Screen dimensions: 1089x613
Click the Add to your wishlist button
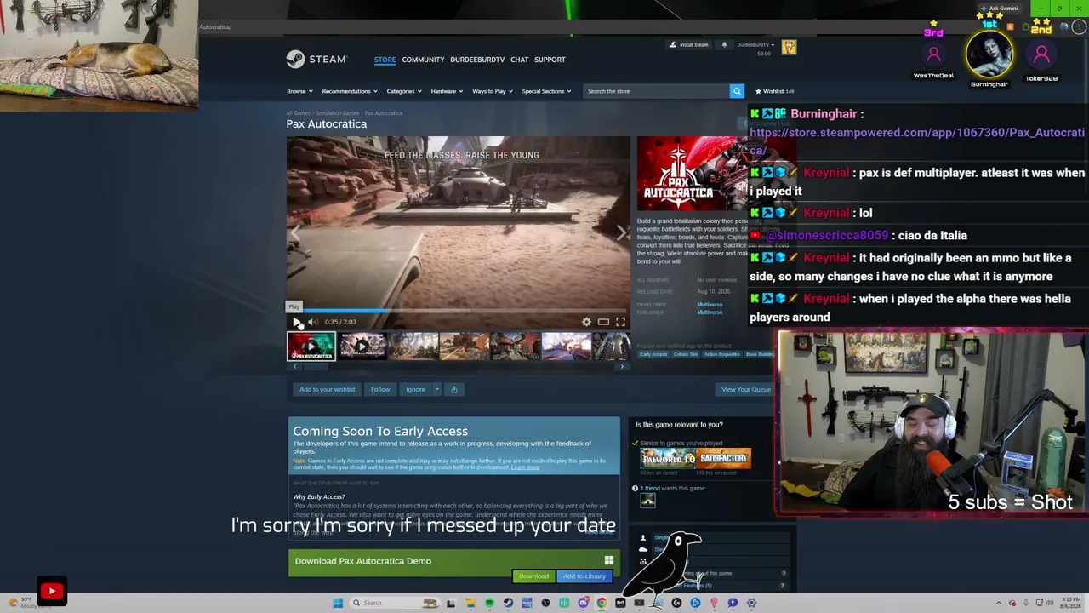pos(327,389)
